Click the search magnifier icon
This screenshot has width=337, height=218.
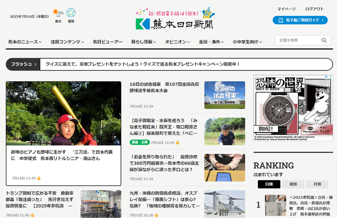tap(324, 40)
